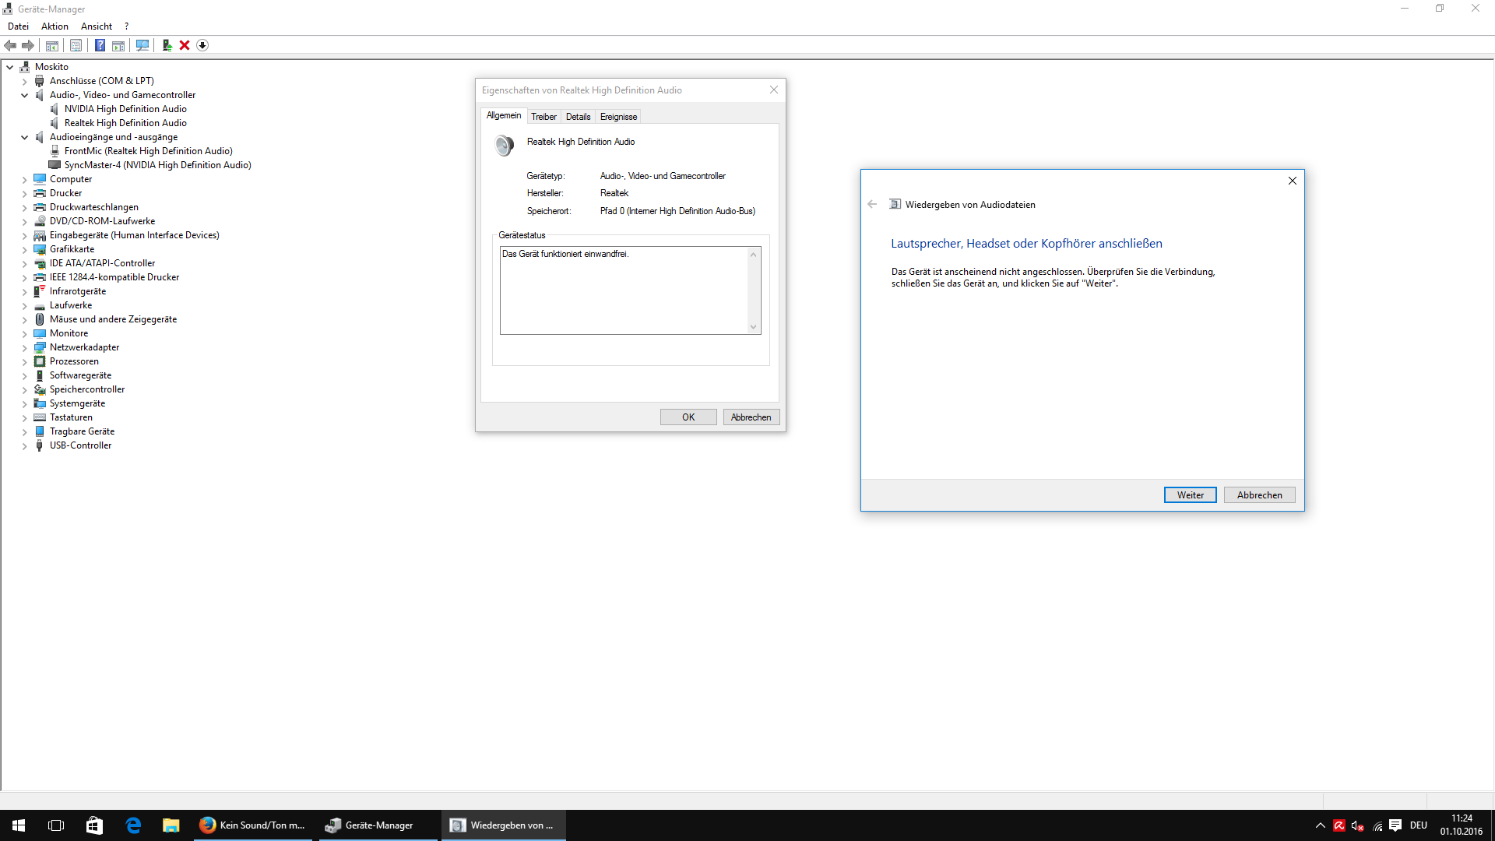Open the Windows Start menu
The width and height of the screenshot is (1495, 841).
(x=19, y=825)
